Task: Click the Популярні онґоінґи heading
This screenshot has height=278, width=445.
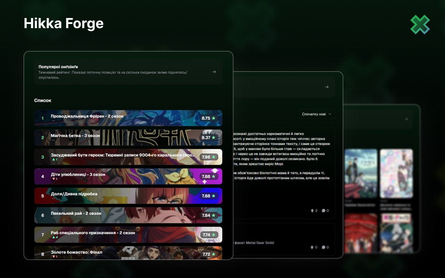Action: coord(58,66)
